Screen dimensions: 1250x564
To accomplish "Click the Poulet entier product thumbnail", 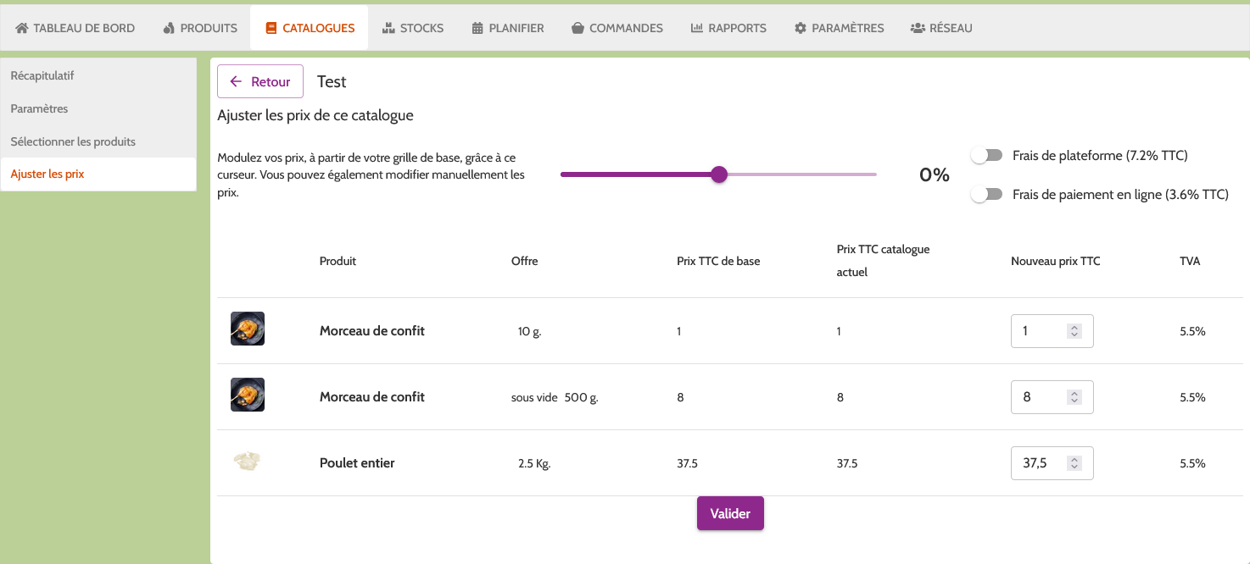I will (247, 462).
